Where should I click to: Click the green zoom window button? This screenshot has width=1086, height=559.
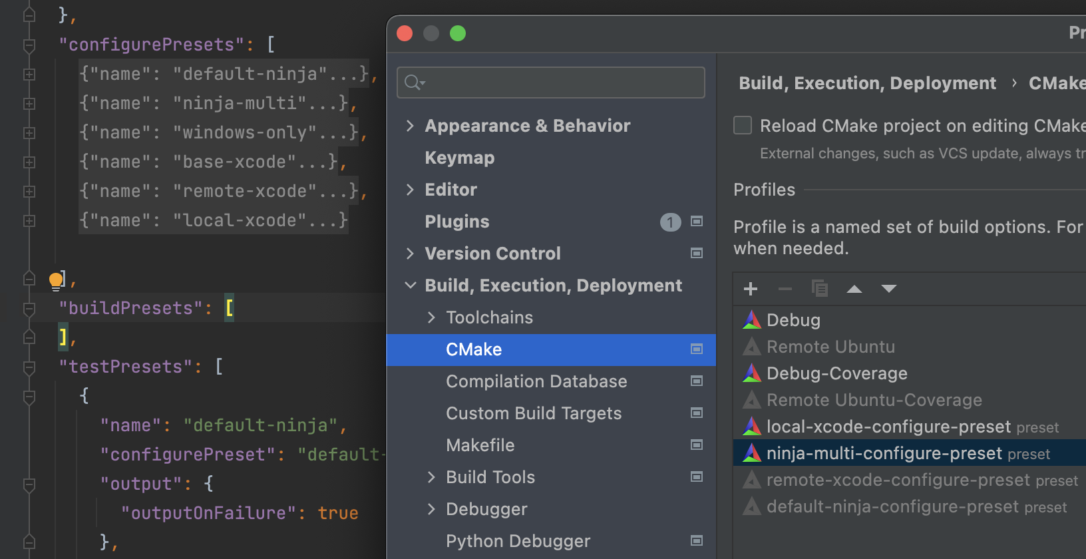[458, 33]
